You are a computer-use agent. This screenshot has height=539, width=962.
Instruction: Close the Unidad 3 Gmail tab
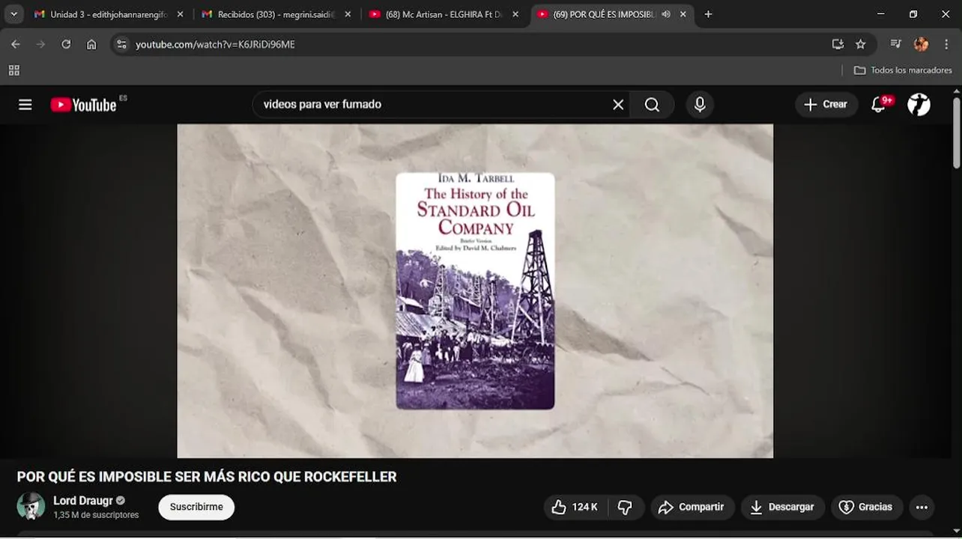point(180,14)
